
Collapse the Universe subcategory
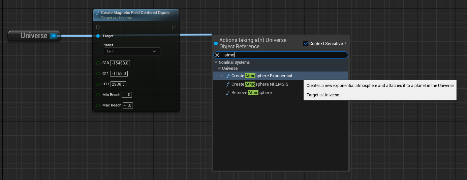219,69
